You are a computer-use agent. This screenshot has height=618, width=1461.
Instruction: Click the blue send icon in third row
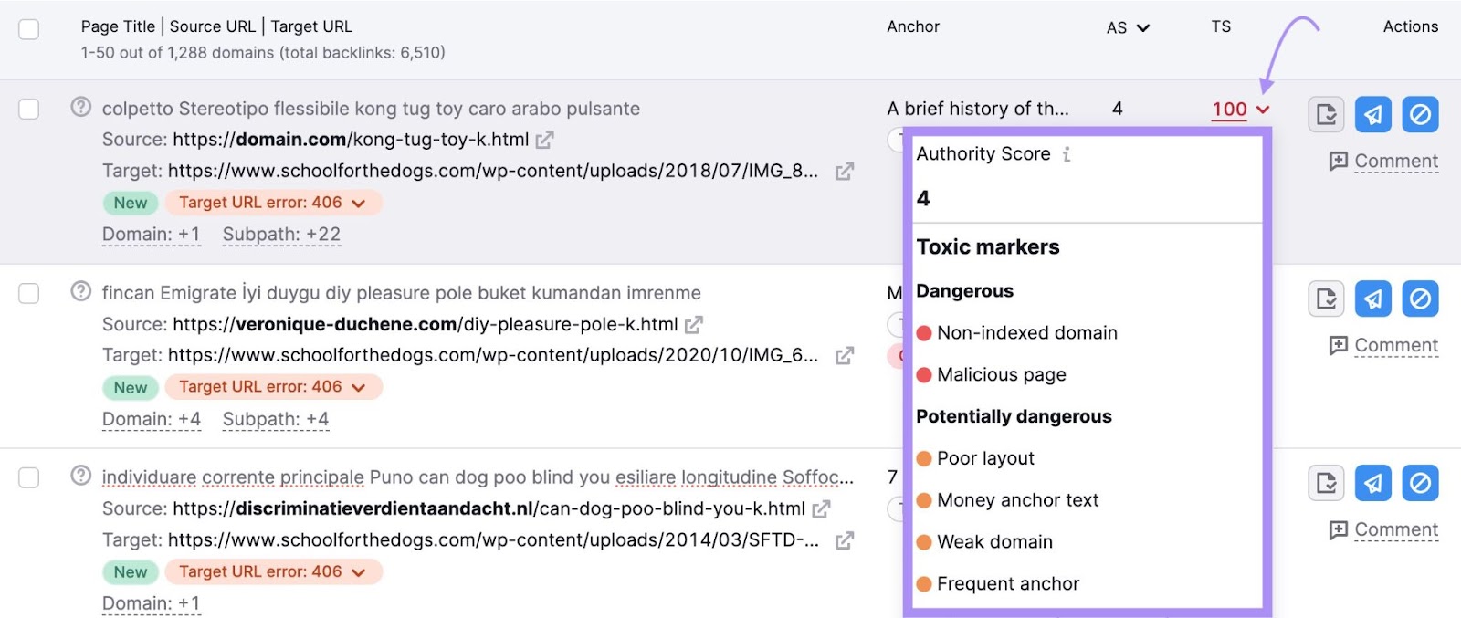pyautogui.click(x=1372, y=484)
